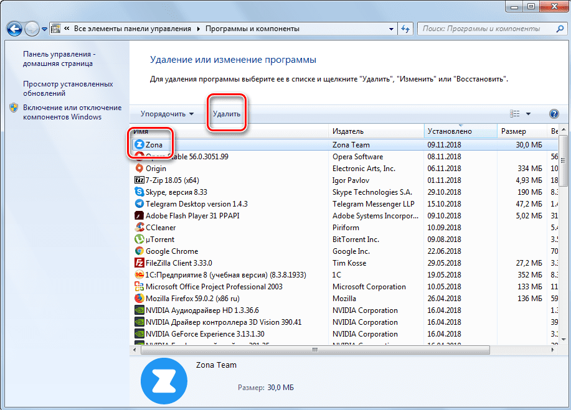The width and height of the screenshot is (571, 410).
Task: Click publisher Electronic Arts, Inc.
Action: click(364, 169)
